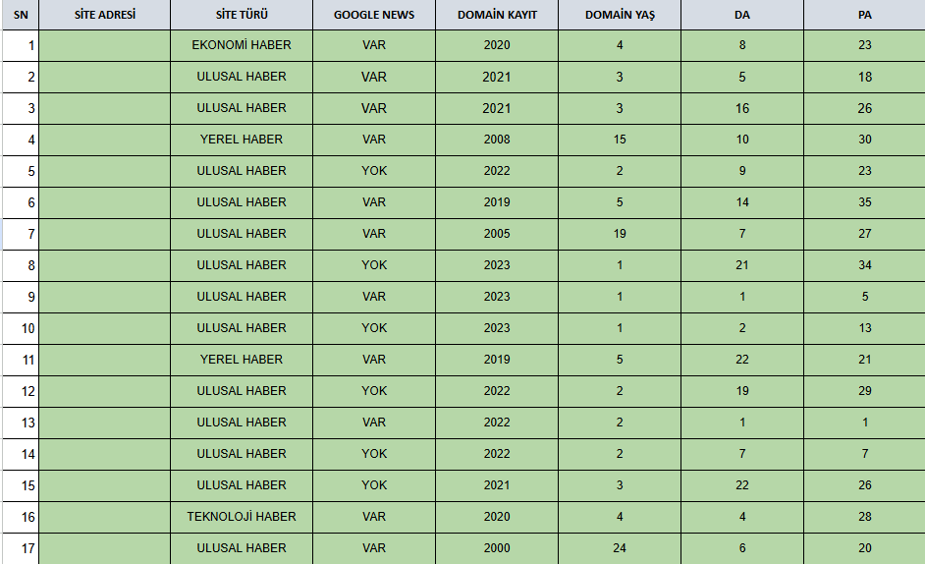The height and width of the screenshot is (564, 925).
Task: Select the cell containing year 2005
Action: [x=497, y=234]
